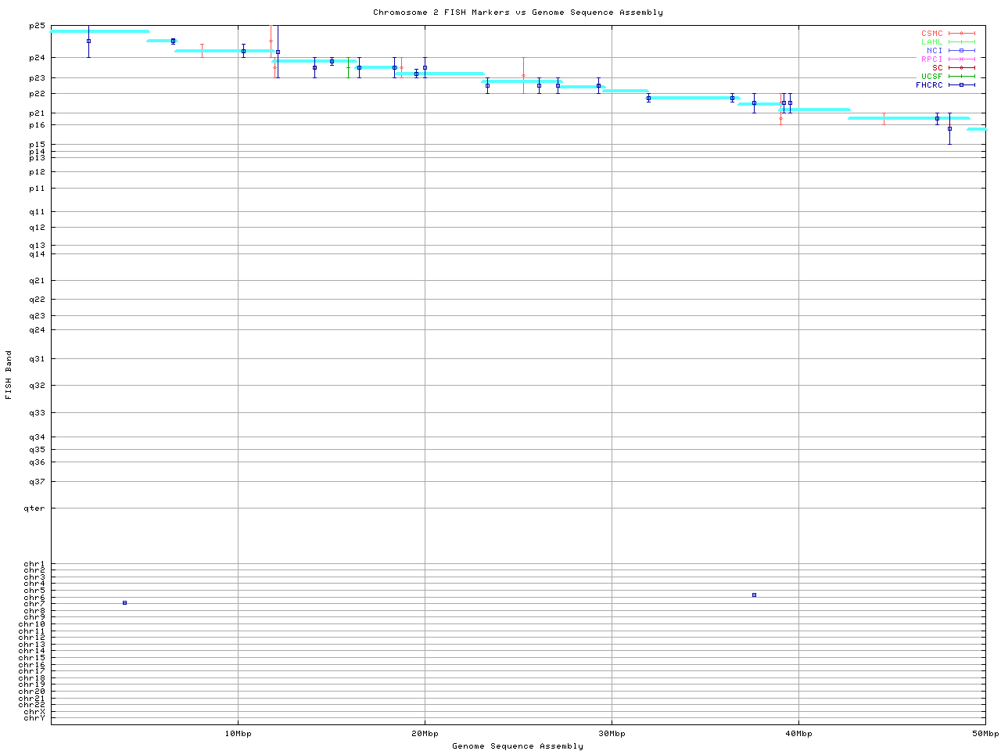Click the CSMC red legend marker sample

click(x=961, y=34)
